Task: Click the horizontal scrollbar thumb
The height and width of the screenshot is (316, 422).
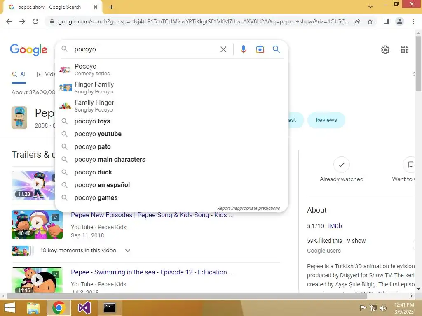Action: pos(187,296)
